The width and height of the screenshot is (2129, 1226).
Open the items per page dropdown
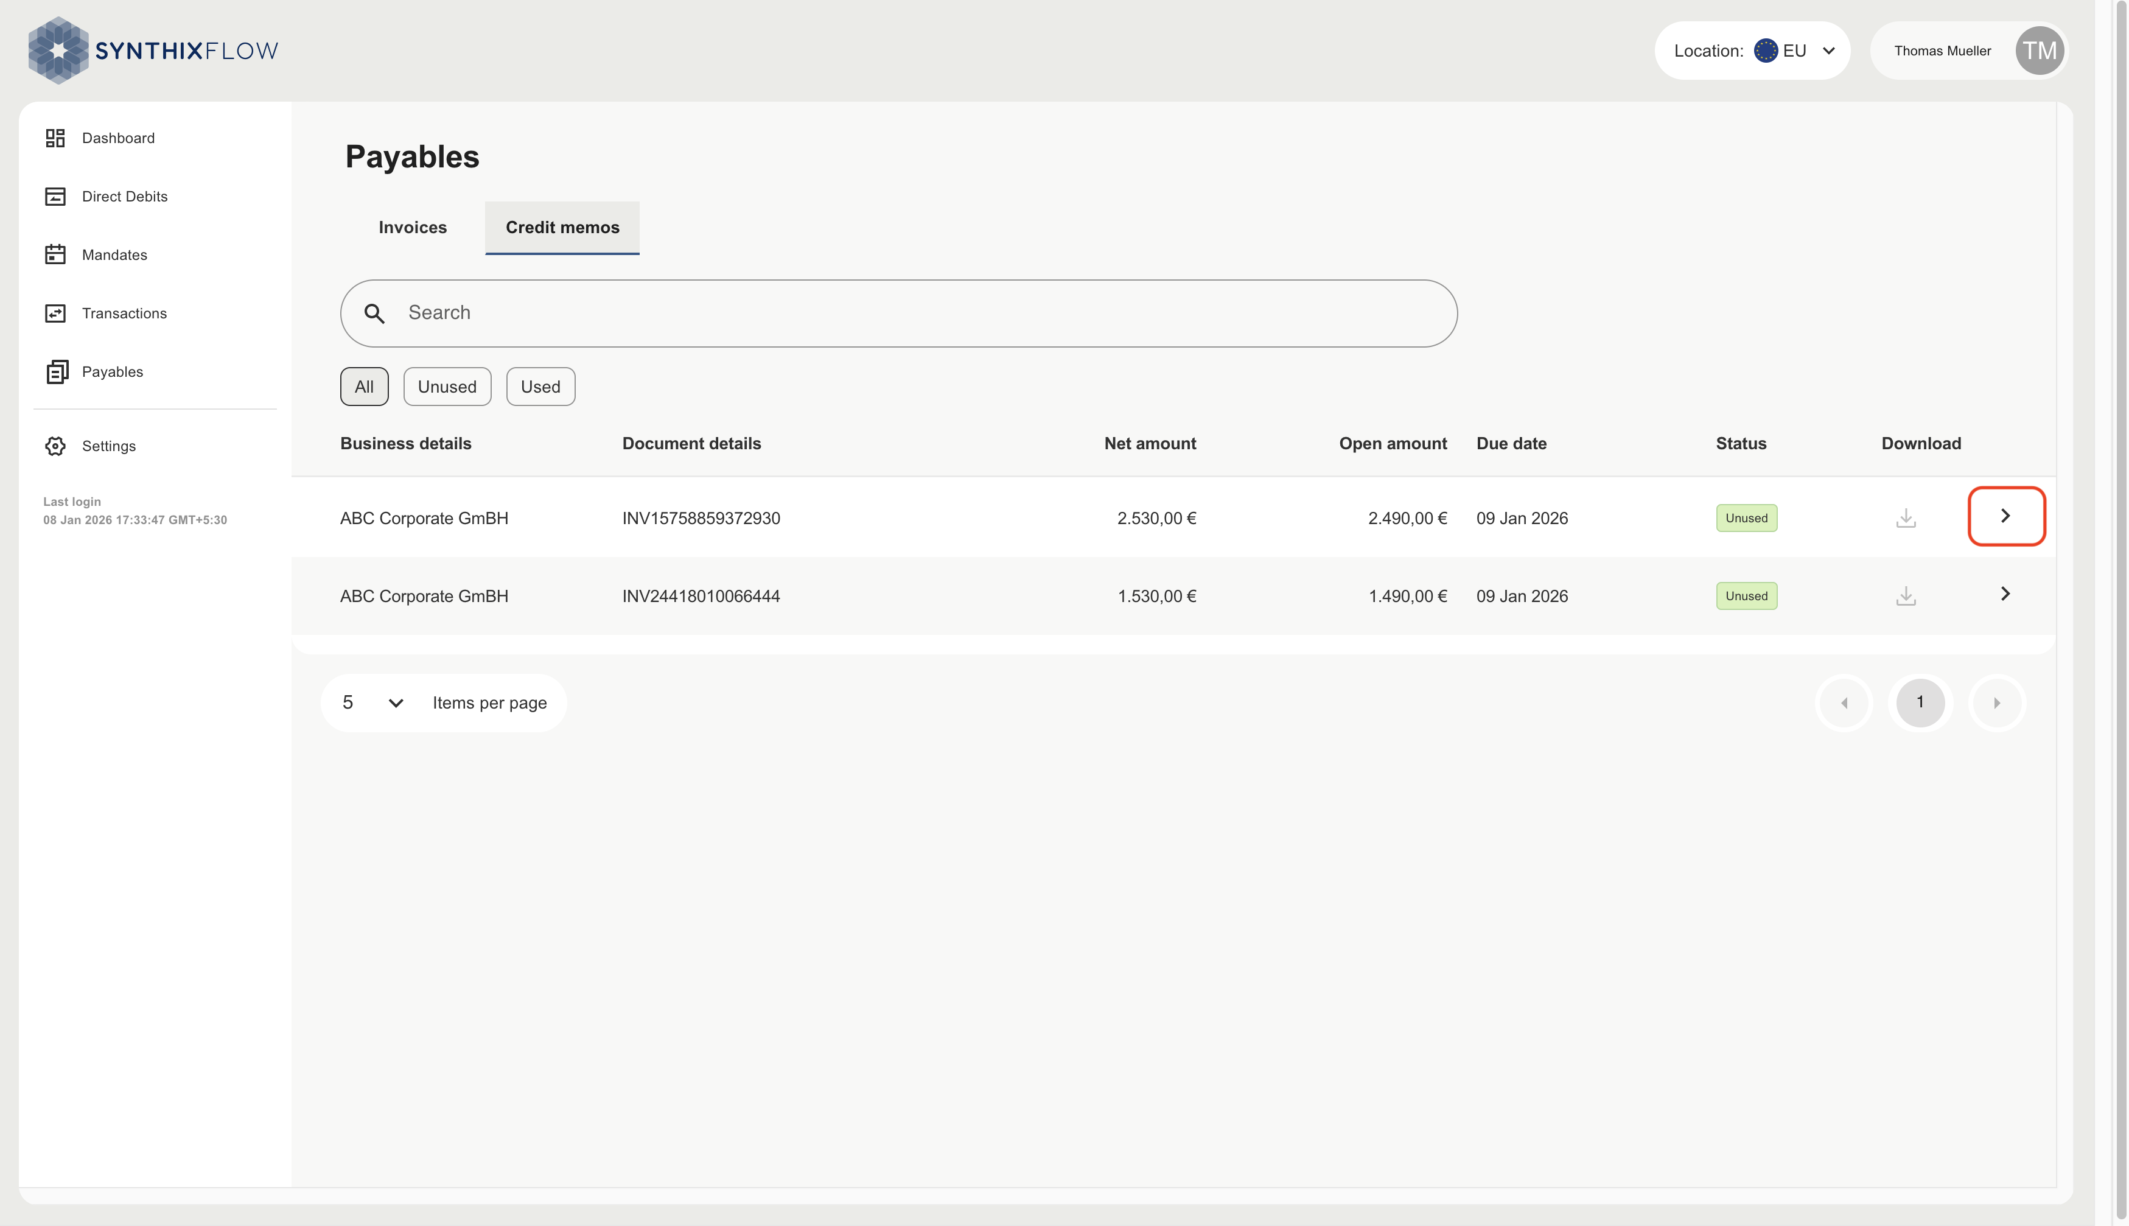373,702
